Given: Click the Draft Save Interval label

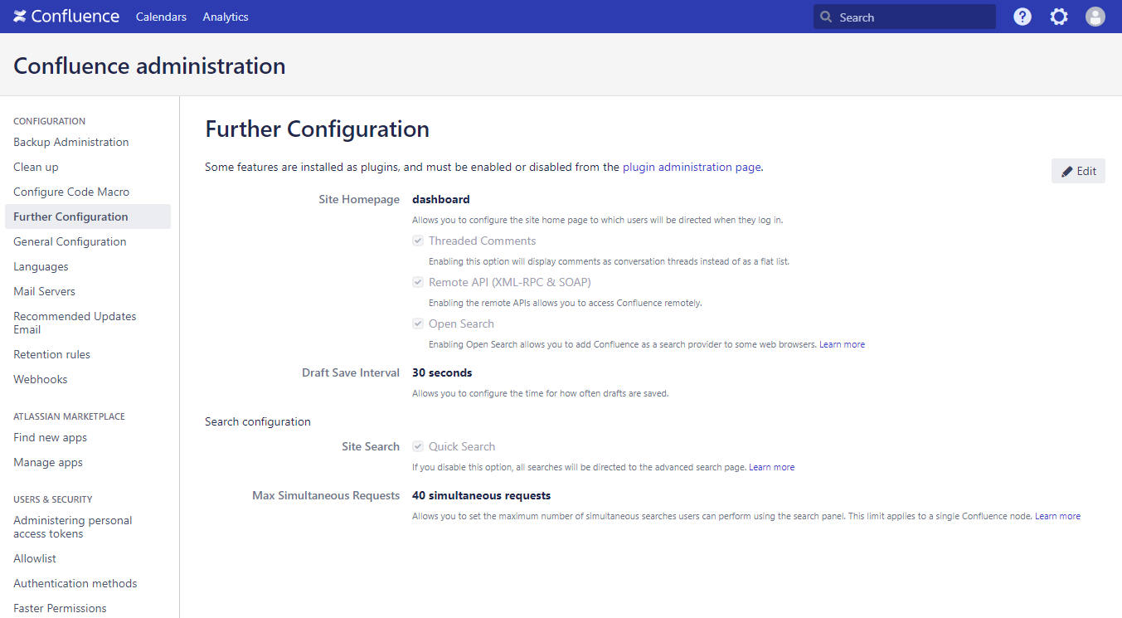Looking at the screenshot, I should [351, 372].
